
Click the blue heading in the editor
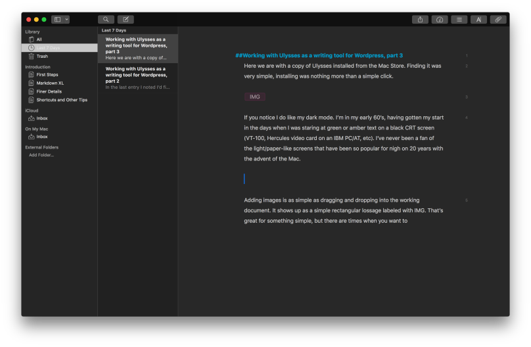click(319, 55)
